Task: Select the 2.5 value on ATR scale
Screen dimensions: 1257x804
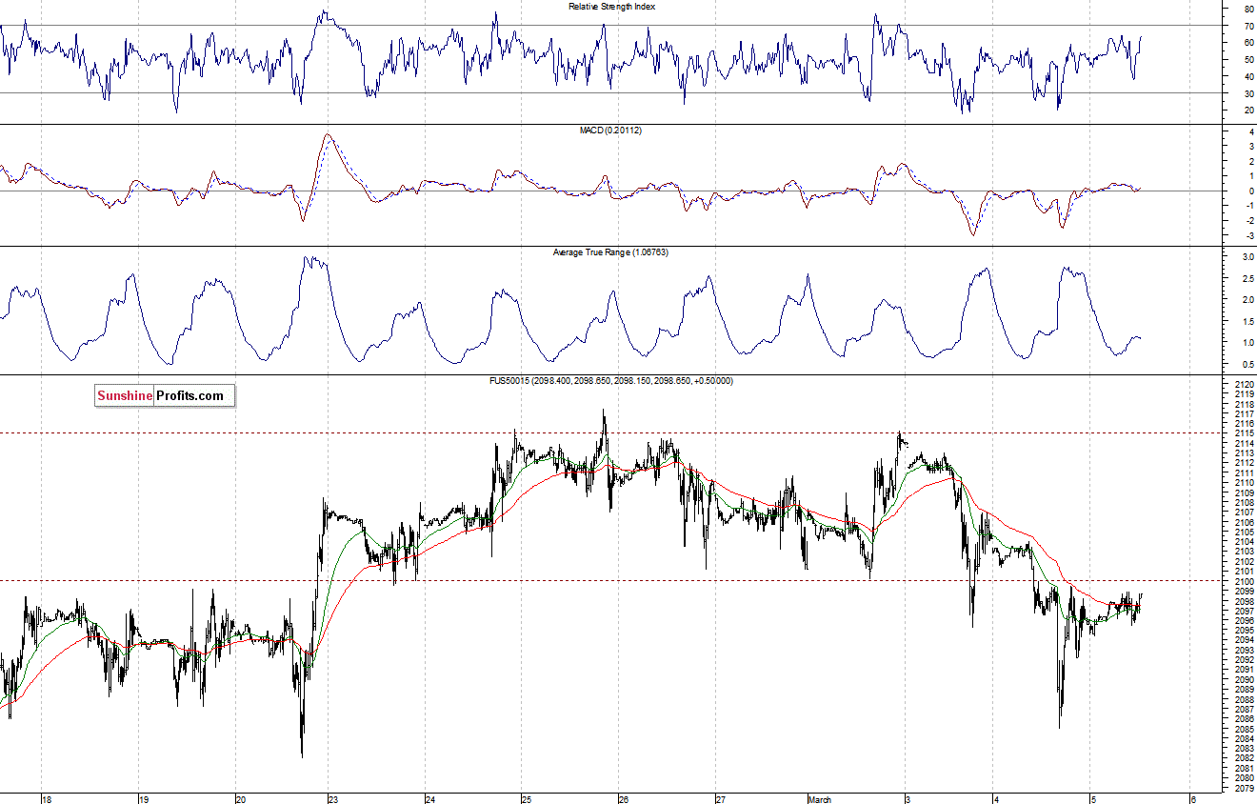Action: coord(1247,278)
